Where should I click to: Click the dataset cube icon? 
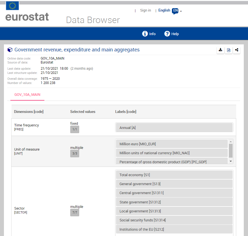(x=10, y=50)
